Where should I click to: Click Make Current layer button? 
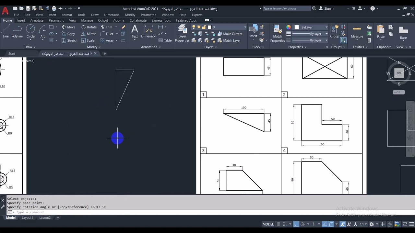230,34
